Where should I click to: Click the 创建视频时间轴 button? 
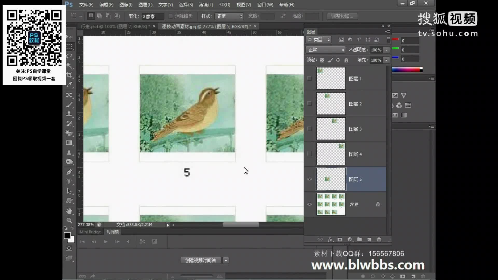tap(200, 260)
